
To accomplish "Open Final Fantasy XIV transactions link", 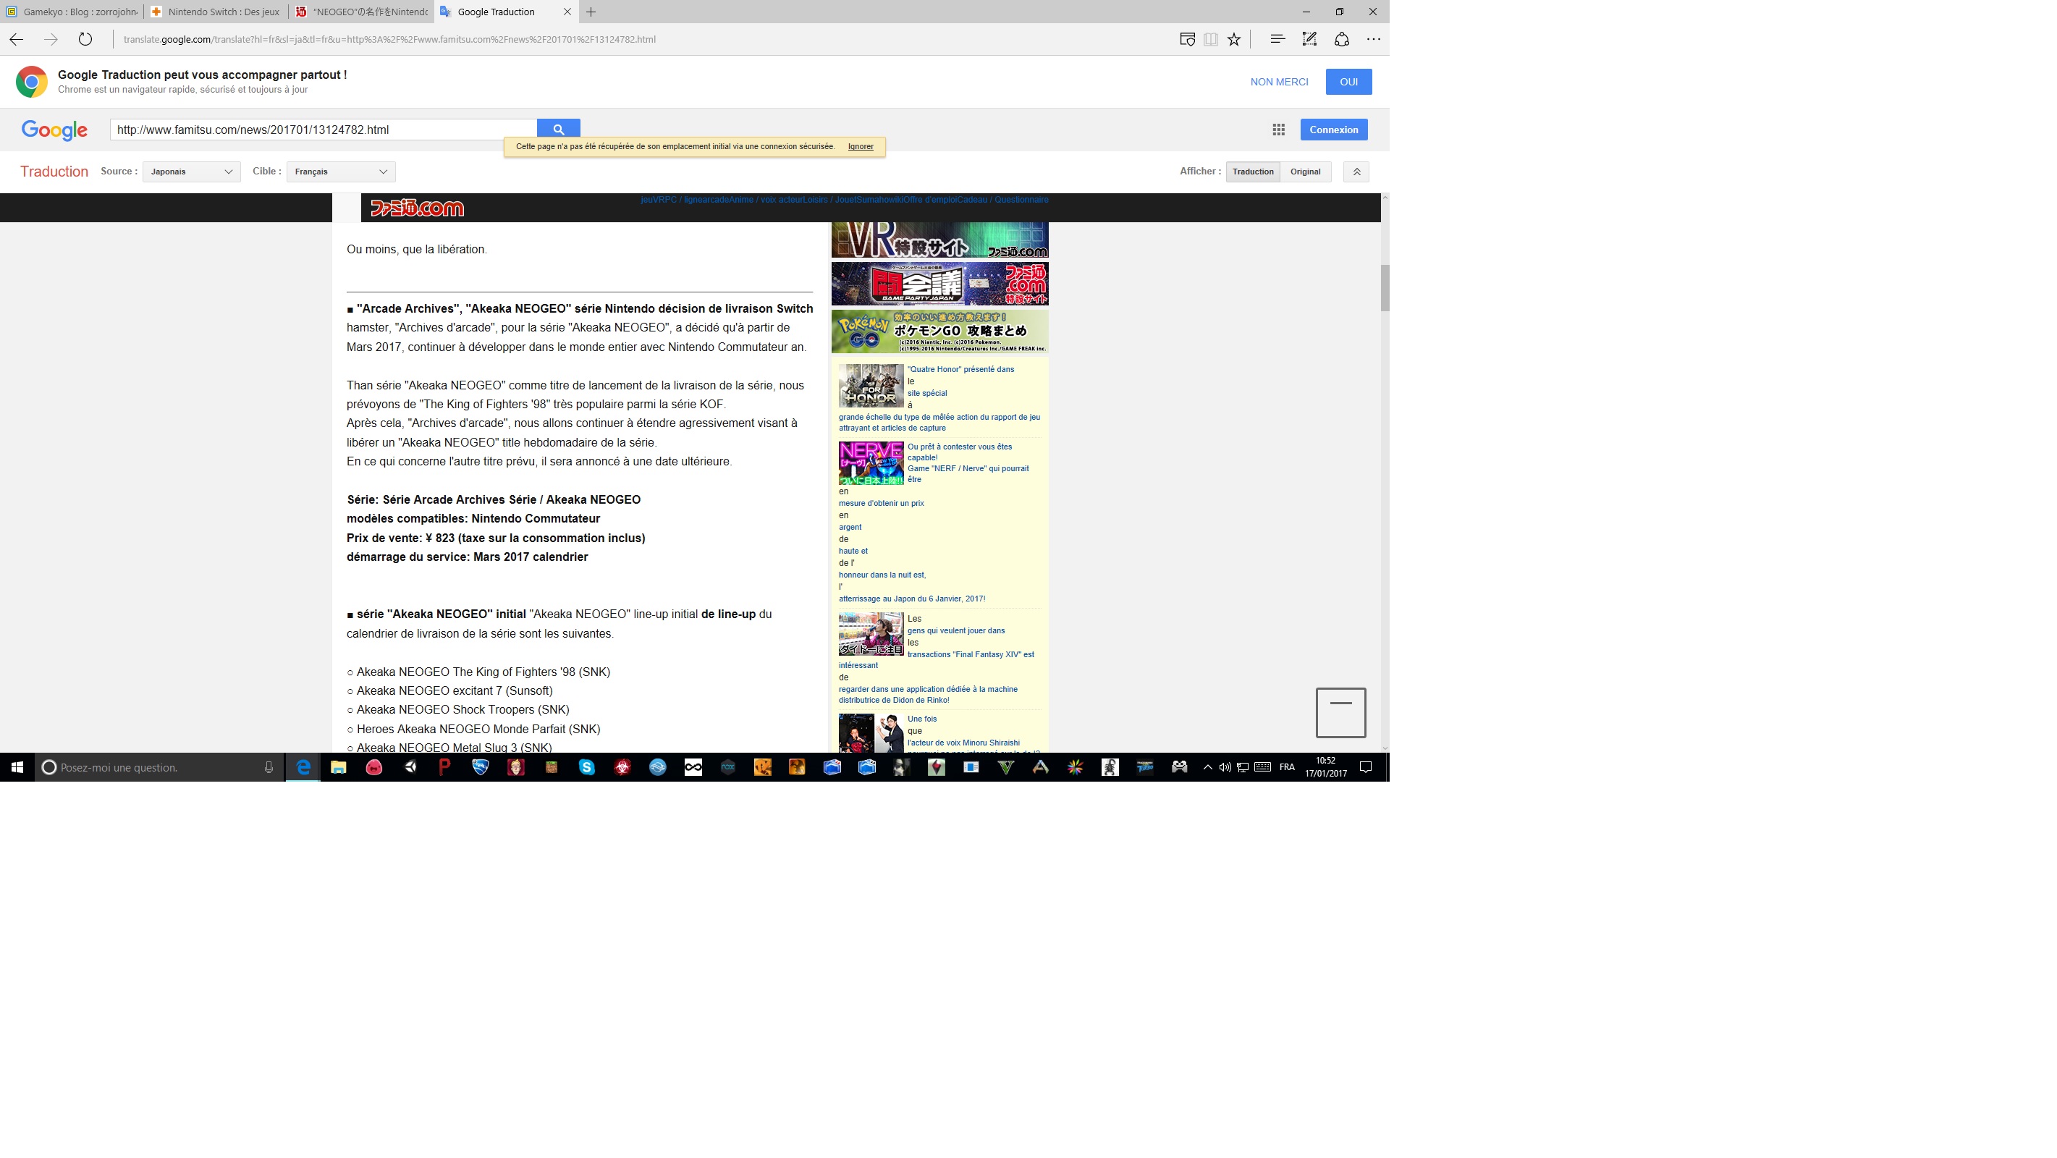I will (x=970, y=654).
